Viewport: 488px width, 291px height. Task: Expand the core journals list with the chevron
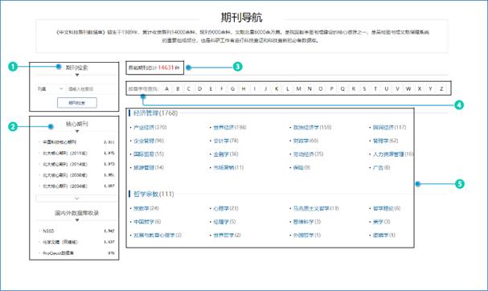(x=76, y=199)
